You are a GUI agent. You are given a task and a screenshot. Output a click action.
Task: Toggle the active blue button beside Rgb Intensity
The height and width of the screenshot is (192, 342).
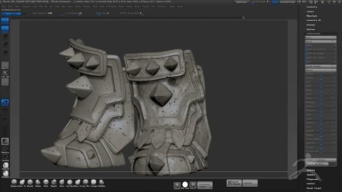12,13
